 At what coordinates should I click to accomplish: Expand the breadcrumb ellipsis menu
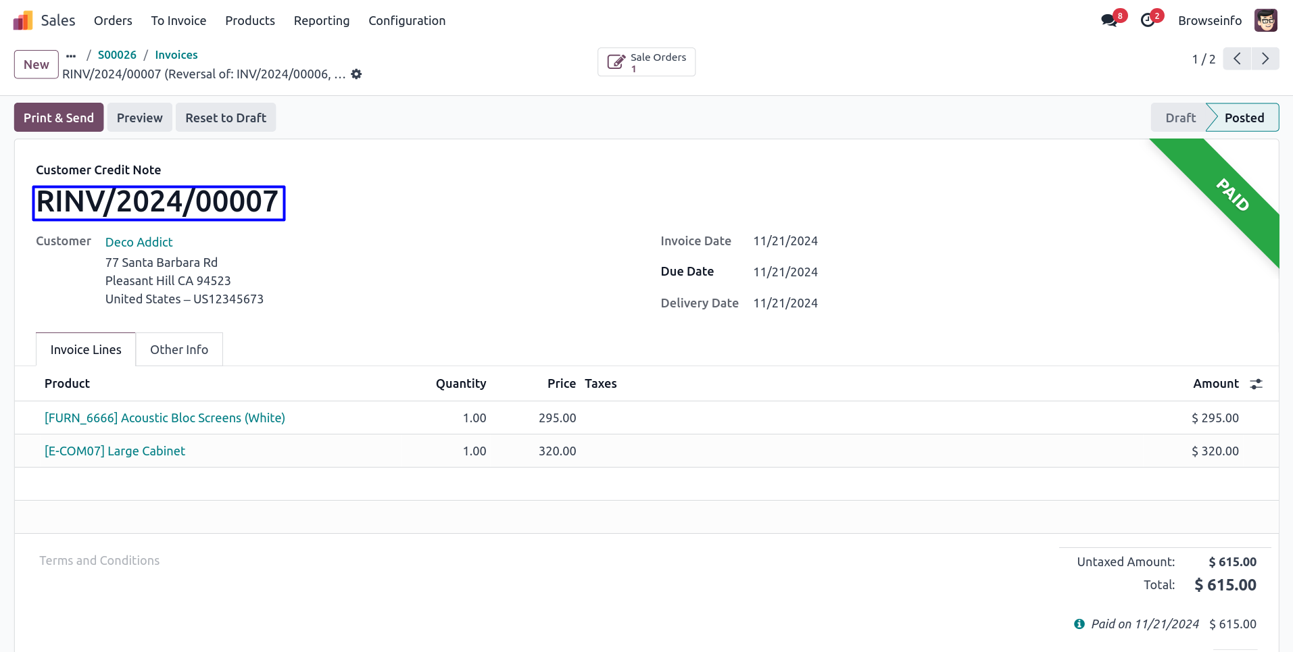tap(71, 55)
